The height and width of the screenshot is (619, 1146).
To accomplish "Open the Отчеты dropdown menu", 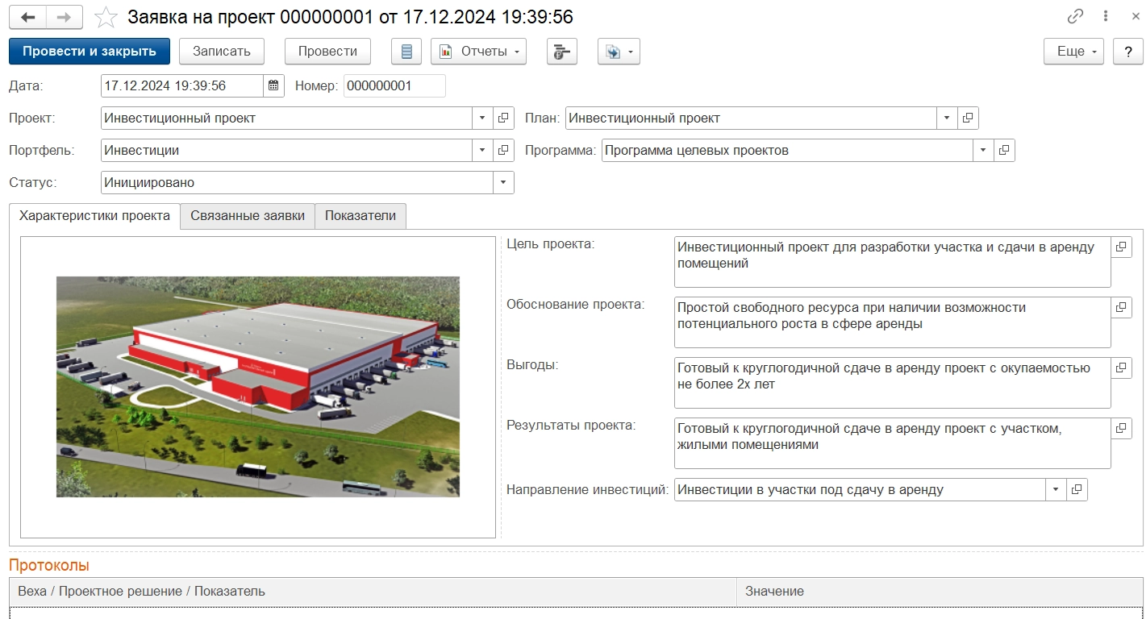I will 478,52.
